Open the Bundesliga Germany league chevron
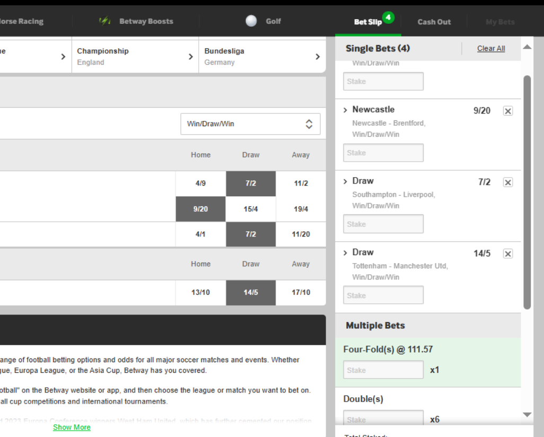 pyautogui.click(x=318, y=57)
